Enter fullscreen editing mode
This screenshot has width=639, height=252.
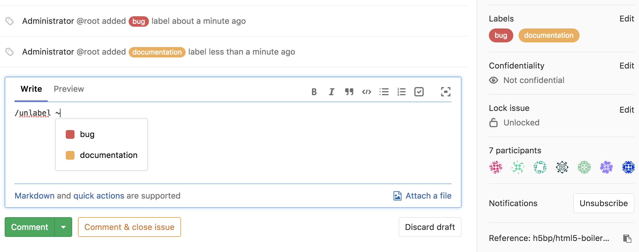[x=446, y=92]
